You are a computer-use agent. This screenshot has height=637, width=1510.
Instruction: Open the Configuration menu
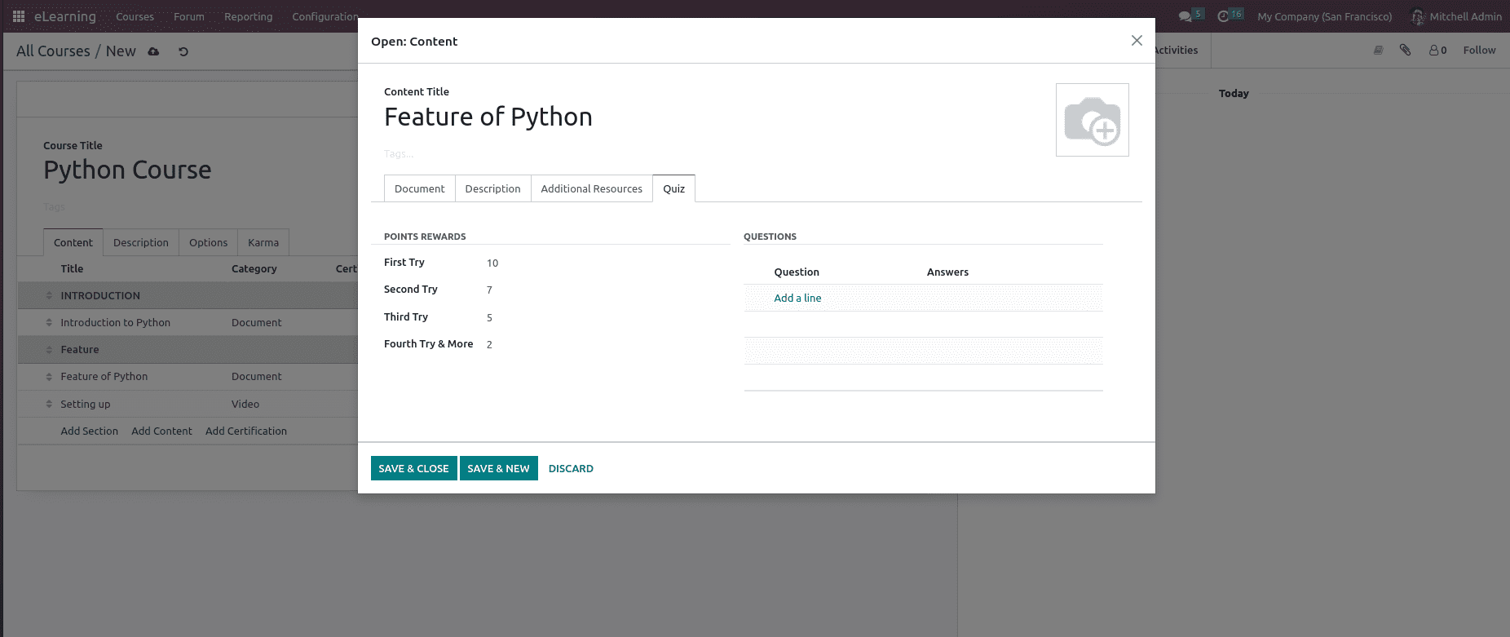325,16
